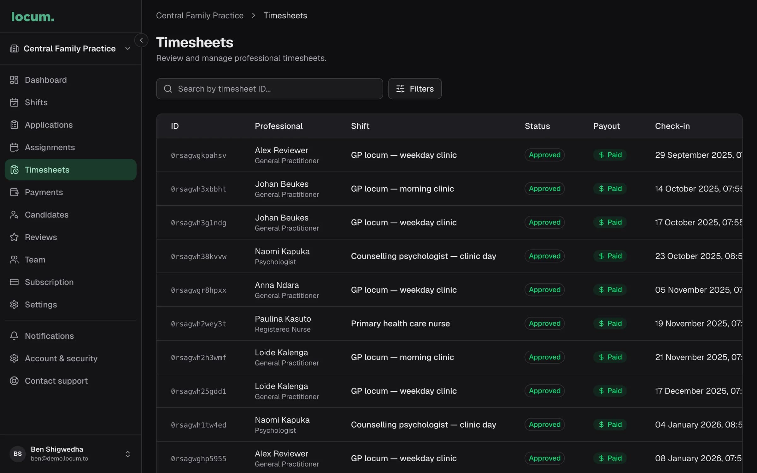The image size is (757, 473).
Task: Focus the Search by timesheet ID field
Action: point(269,89)
